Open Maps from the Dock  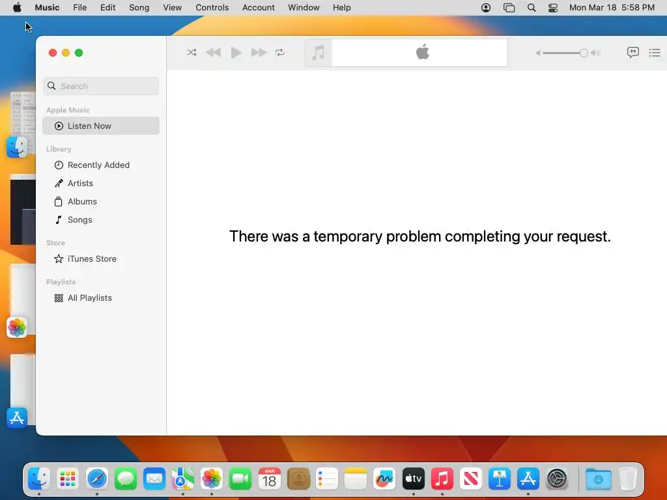[x=183, y=479]
